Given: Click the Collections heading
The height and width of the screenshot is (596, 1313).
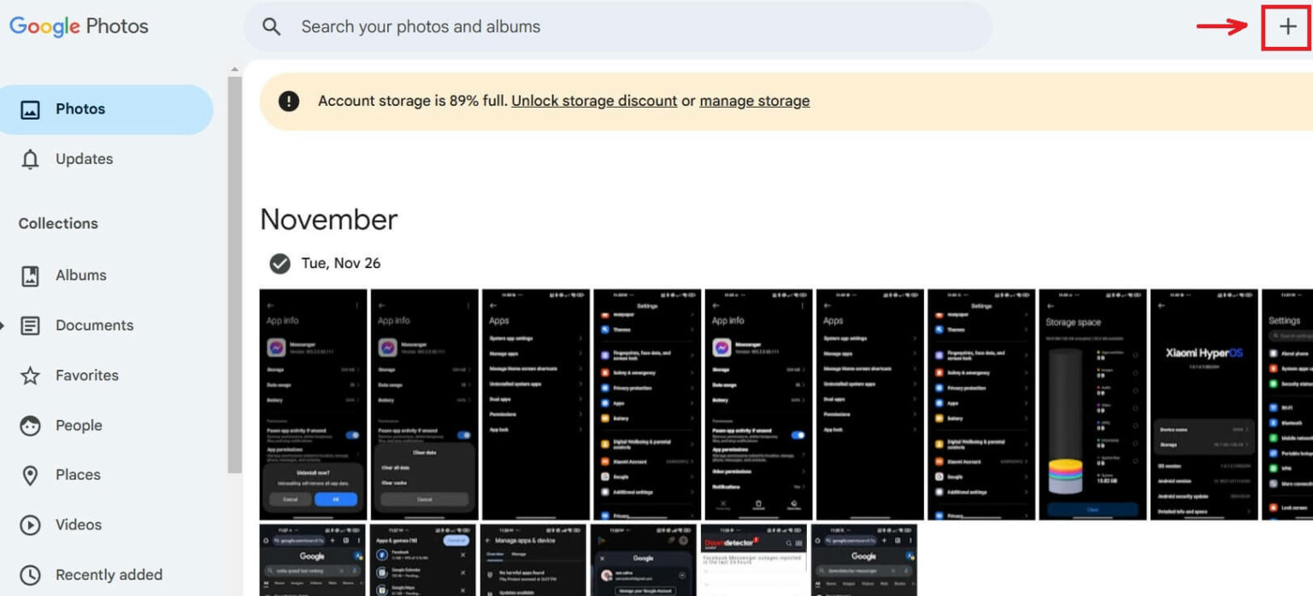Looking at the screenshot, I should click(x=58, y=224).
